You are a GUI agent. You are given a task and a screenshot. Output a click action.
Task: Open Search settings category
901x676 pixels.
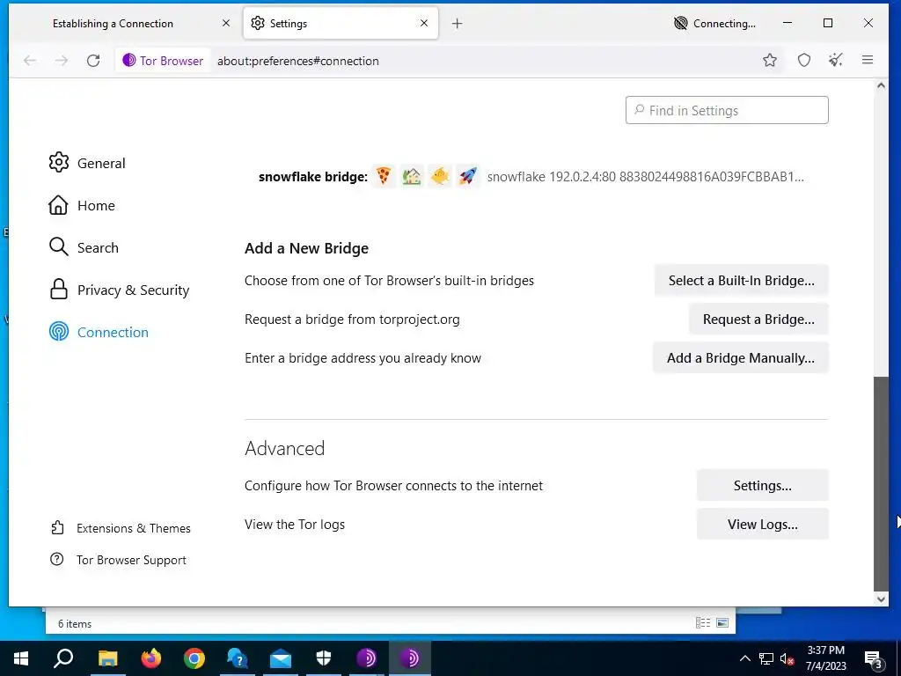[84, 247]
